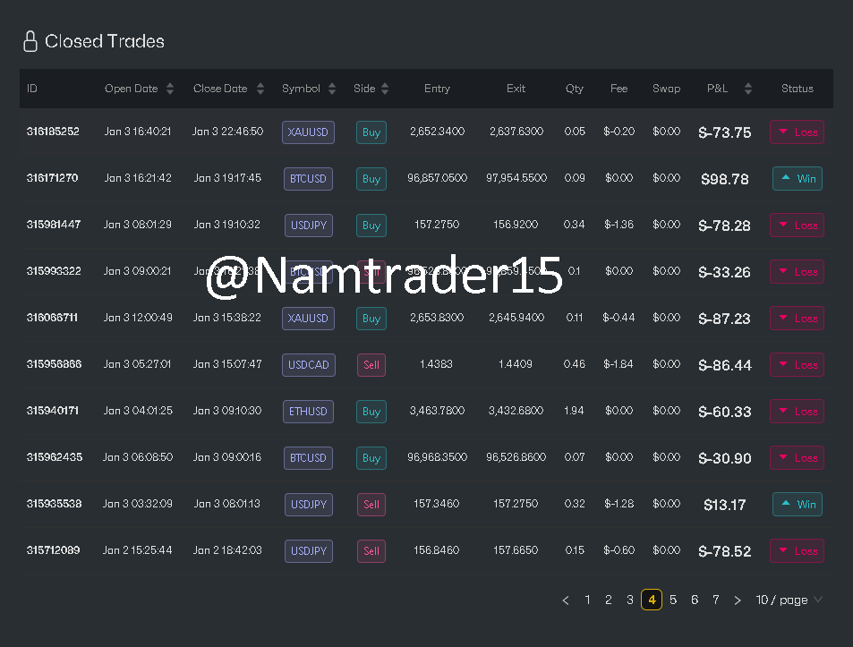Screen dimensions: 853x647
Task: Click the USDCAD symbol badge on trade 315956866
Action: coord(308,364)
